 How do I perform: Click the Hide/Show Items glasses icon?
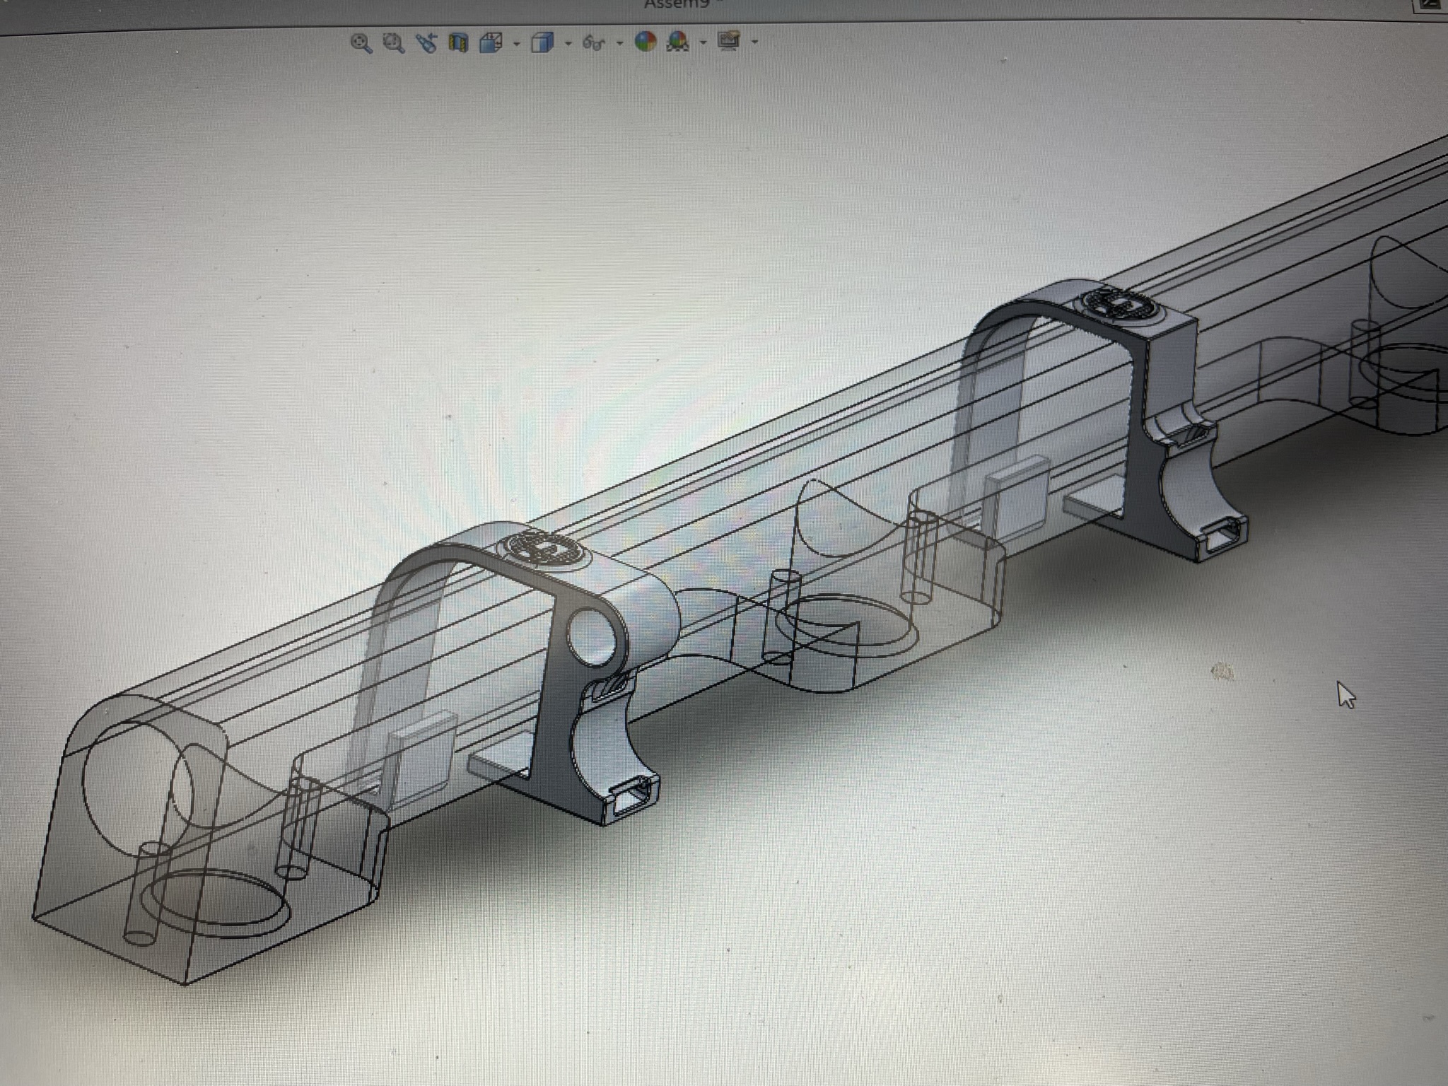(x=594, y=43)
